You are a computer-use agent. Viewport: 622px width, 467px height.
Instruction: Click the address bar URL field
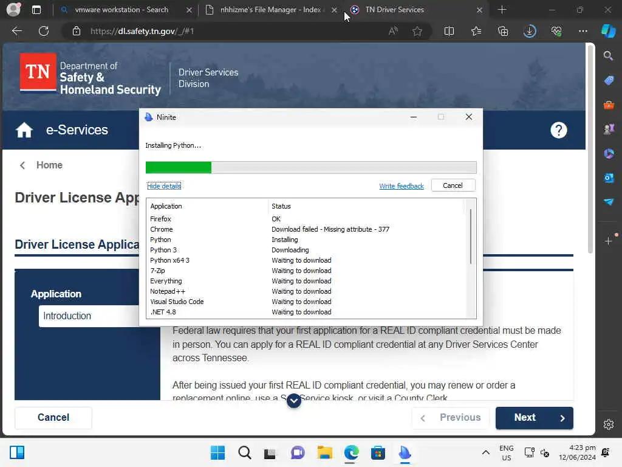[234, 31]
